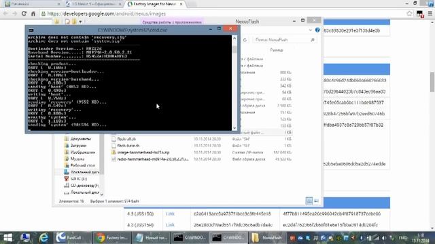Open the Chrome hamburger menu
Image resolution: width=435 pixels, height=244 pixels.
(x=430, y=14)
